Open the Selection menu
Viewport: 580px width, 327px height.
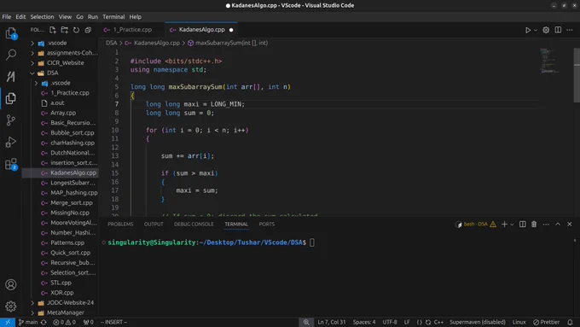[x=42, y=17]
